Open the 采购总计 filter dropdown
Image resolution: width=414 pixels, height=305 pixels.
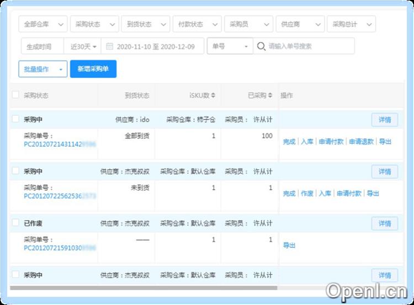coord(352,24)
